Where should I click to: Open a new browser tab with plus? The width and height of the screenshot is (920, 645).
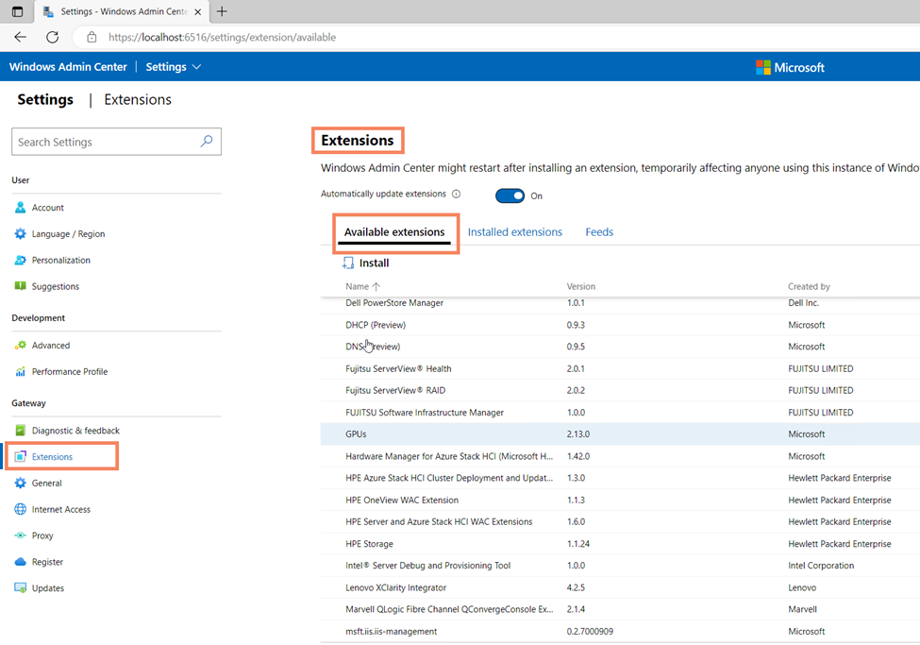click(x=222, y=11)
